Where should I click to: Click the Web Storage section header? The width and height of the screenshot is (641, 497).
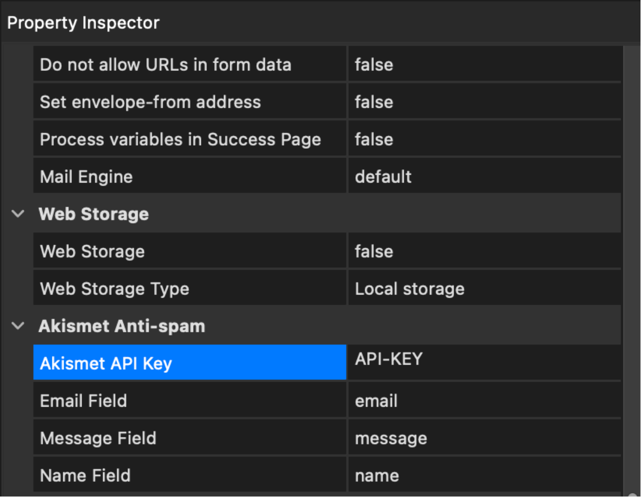tap(93, 214)
